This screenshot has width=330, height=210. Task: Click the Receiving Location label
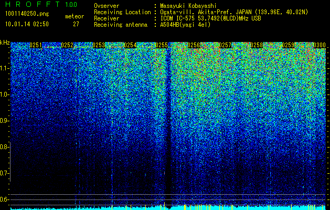click(122, 12)
